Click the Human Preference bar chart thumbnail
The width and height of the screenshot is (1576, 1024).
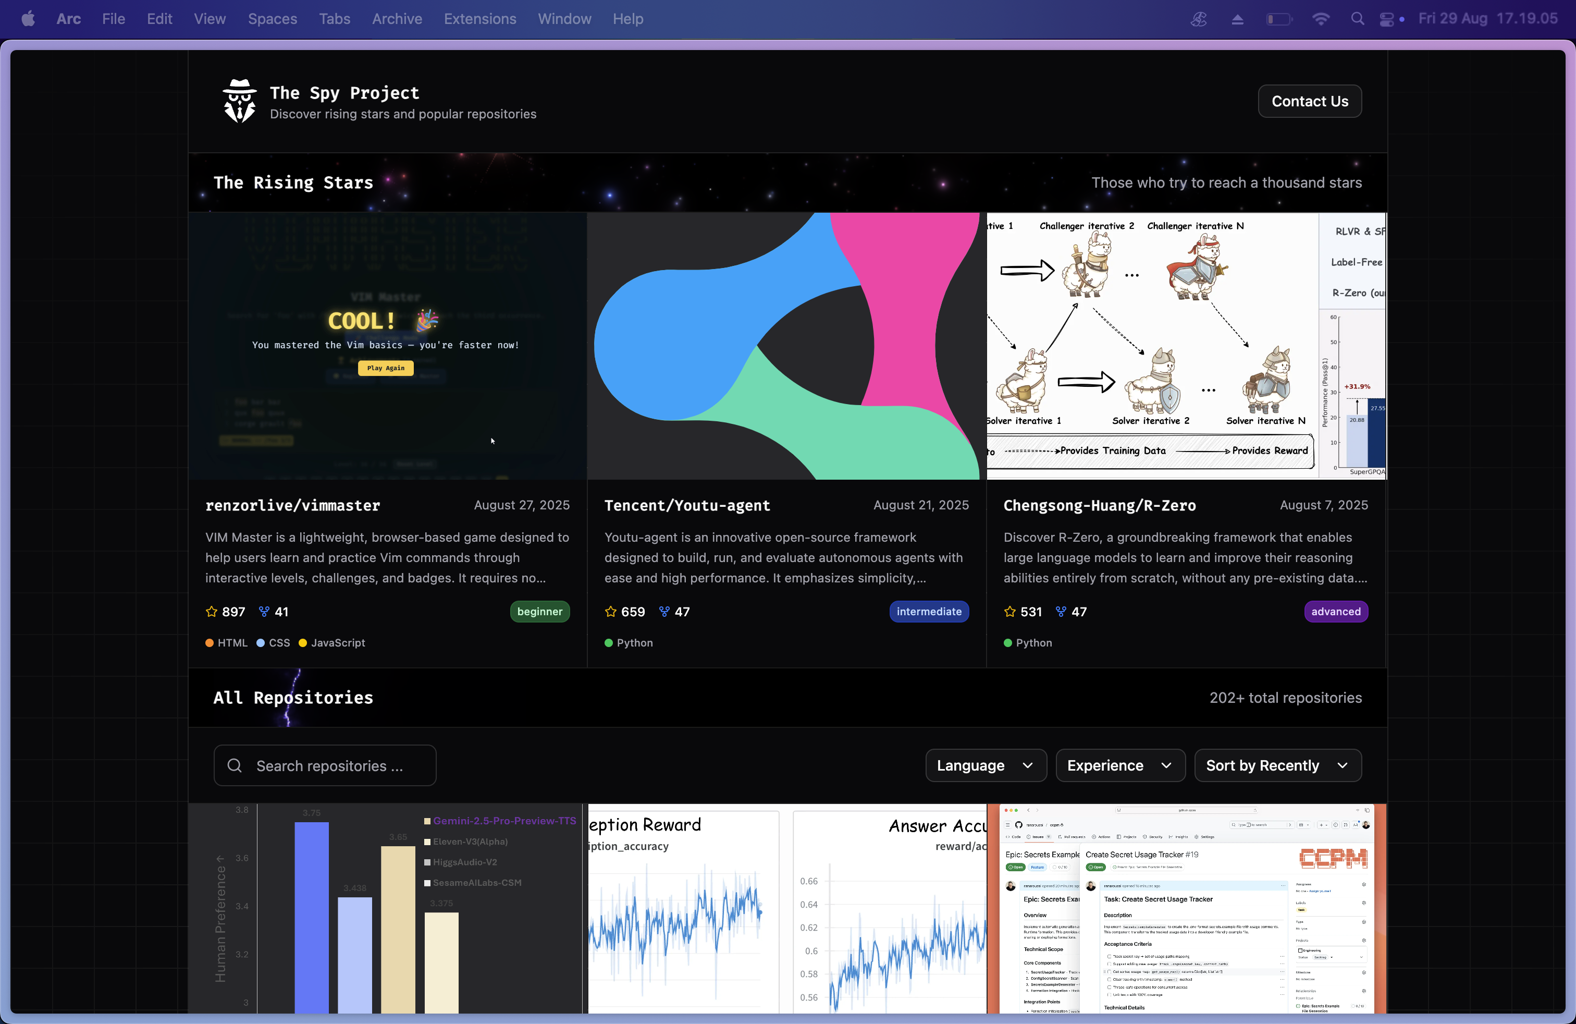pos(387,909)
